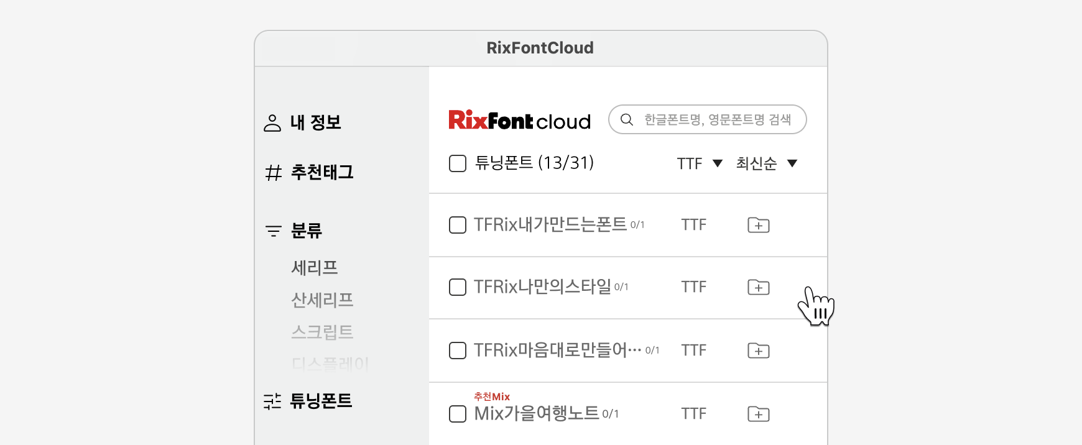Click the 튜닝폰트 sliders icon in sidebar

tap(272, 401)
